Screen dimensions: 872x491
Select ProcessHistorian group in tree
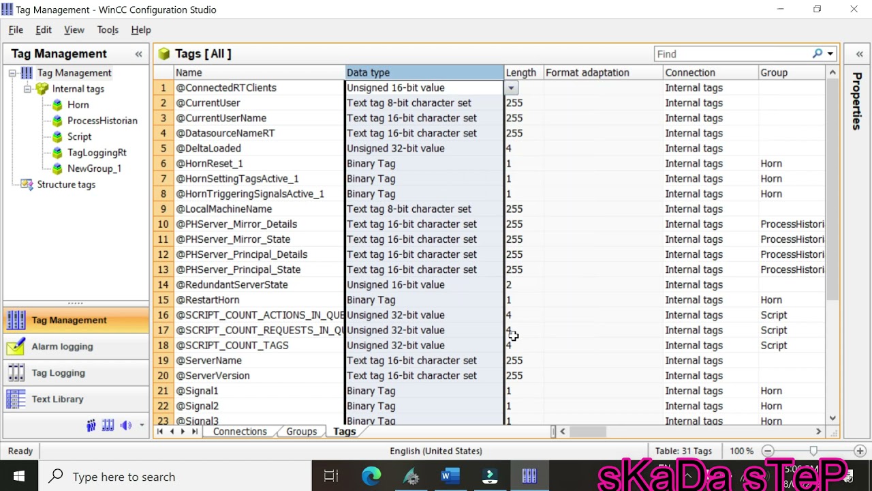(102, 121)
